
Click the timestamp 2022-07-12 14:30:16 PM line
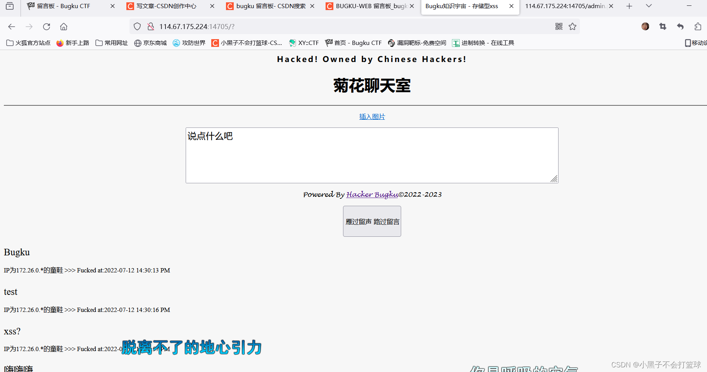87,310
